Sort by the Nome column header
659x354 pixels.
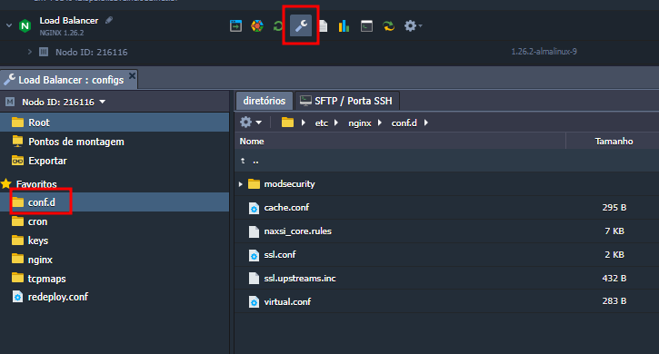400,141
